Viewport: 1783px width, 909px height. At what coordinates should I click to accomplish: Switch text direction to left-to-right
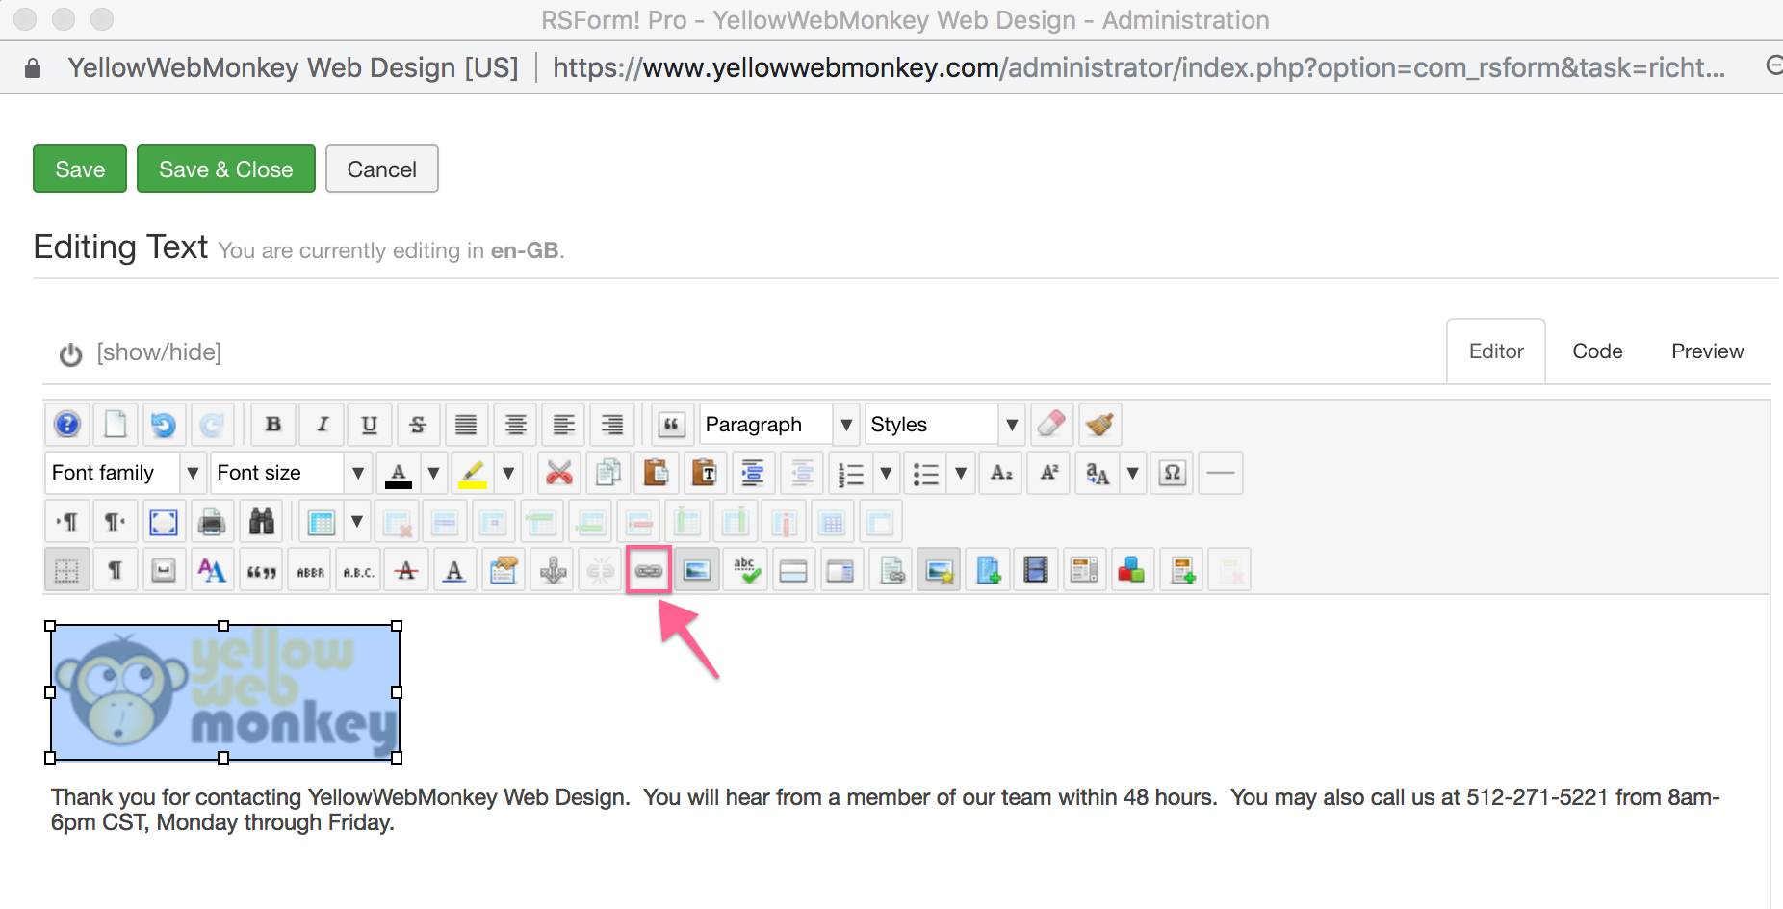point(67,523)
